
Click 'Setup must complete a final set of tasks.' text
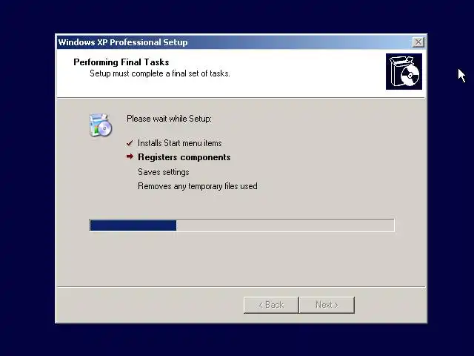[x=160, y=73]
